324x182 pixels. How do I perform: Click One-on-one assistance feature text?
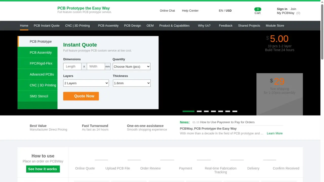[145, 126]
